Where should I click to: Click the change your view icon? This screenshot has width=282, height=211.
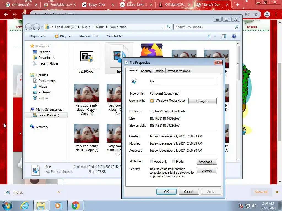point(209,36)
